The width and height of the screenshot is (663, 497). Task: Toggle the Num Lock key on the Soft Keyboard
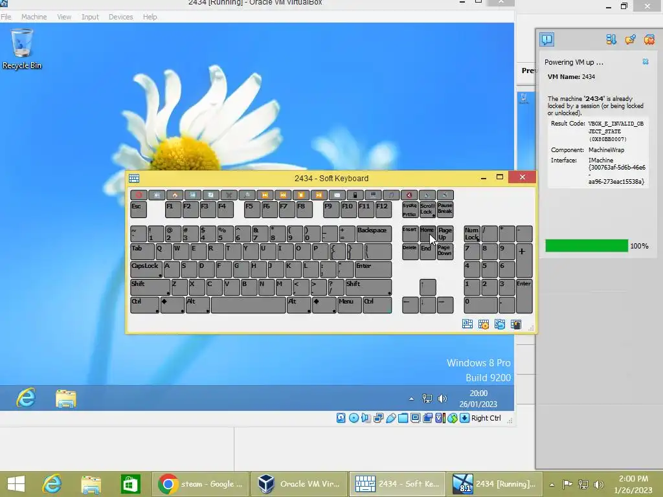(x=472, y=234)
